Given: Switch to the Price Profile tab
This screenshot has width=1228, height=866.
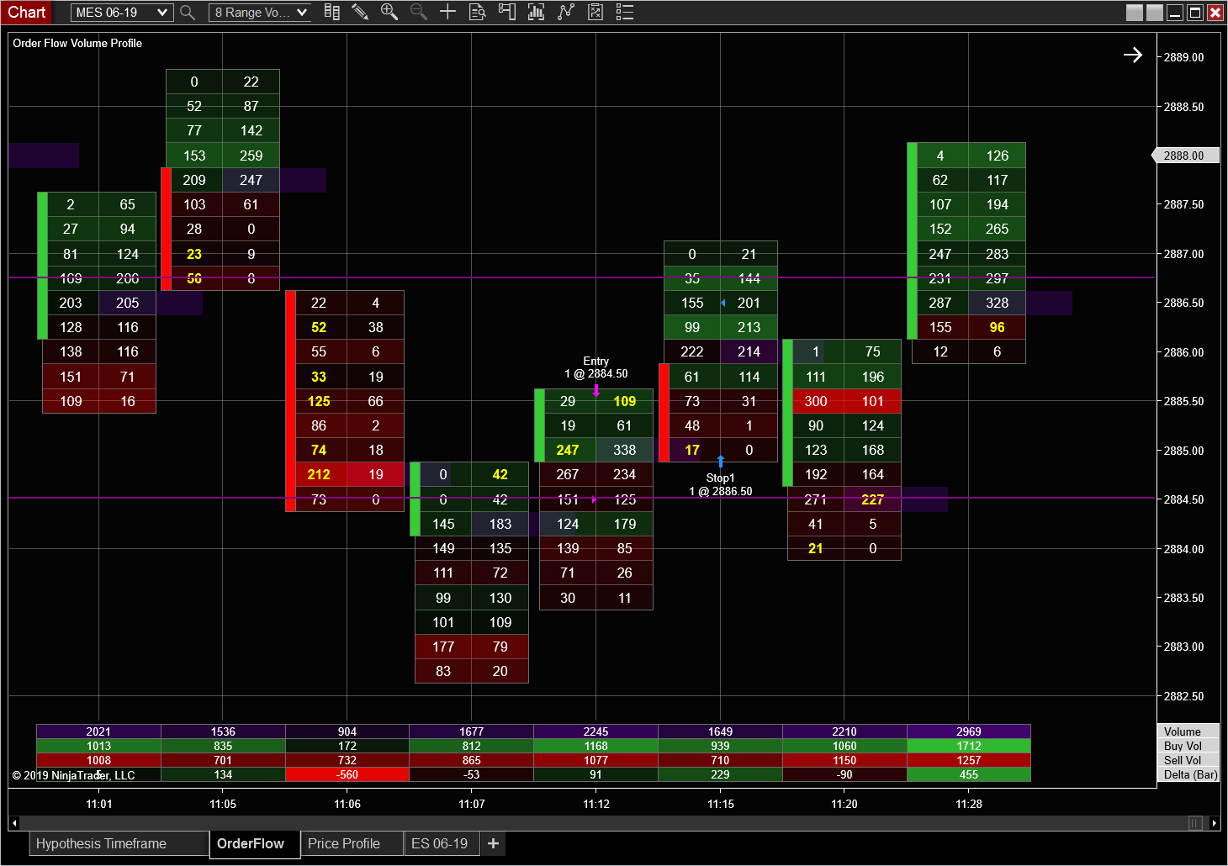Looking at the screenshot, I should [x=352, y=843].
